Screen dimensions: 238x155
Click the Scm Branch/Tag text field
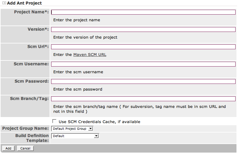pos(143,99)
